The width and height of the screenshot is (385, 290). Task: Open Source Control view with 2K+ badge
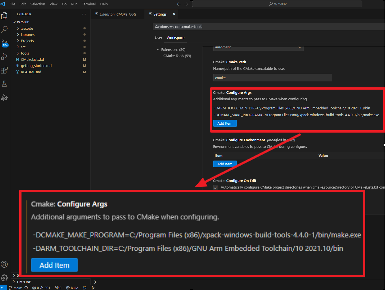tap(5, 43)
